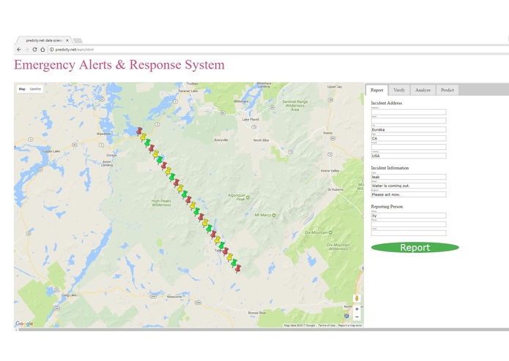Click the first empty Incident Address field
509x361 pixels.
pyautogui.click(x=409, y=112)
